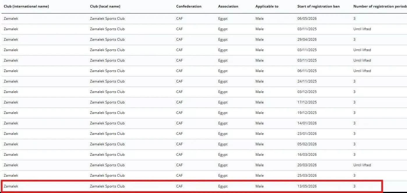This screenshot has width=407, height=193.
Task: Click CAF in the 03/12/2025 row
Action: [x=179, y=92]
